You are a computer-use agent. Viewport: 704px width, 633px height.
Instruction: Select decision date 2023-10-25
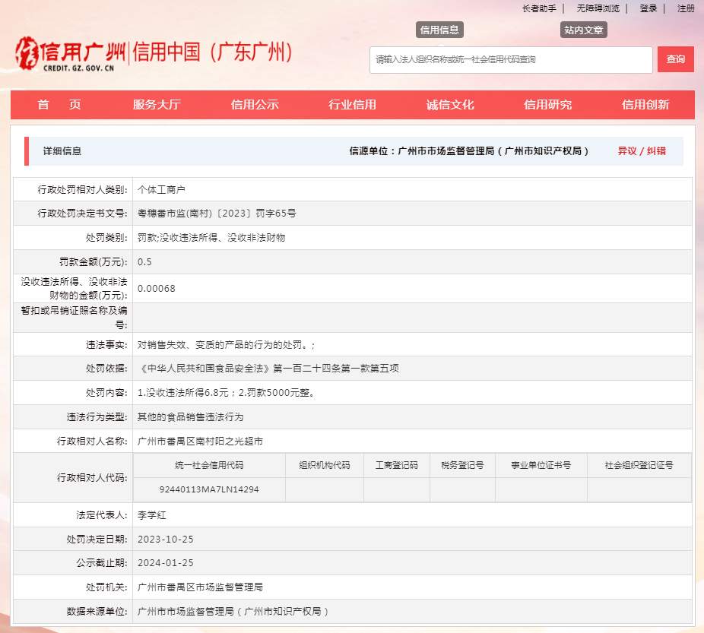(x=165, y=540)
